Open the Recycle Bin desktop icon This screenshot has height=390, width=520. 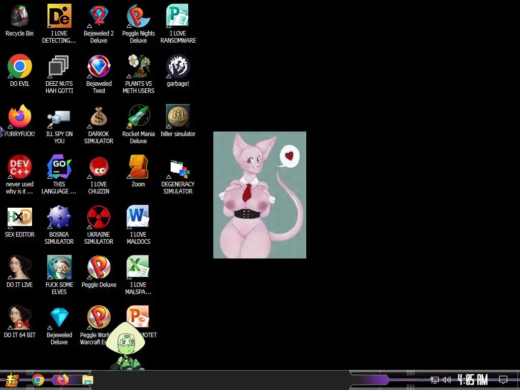(x=20, y=16)
